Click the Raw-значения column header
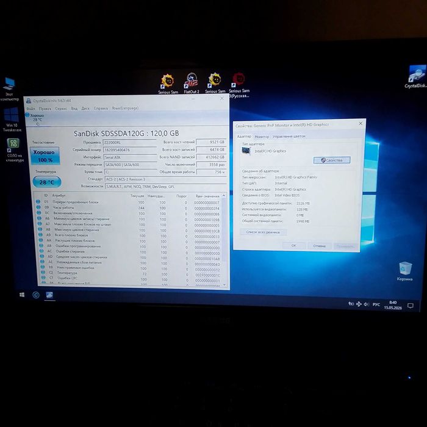Screen dimensions: 427x427 (x=207, y=196)
